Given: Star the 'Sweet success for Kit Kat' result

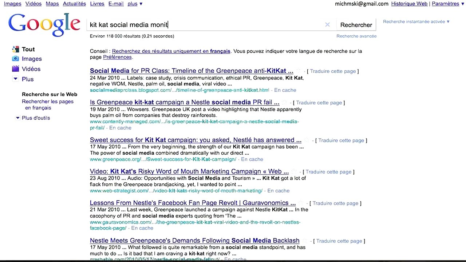Looking at the screenshot, I should pos(307,140).
